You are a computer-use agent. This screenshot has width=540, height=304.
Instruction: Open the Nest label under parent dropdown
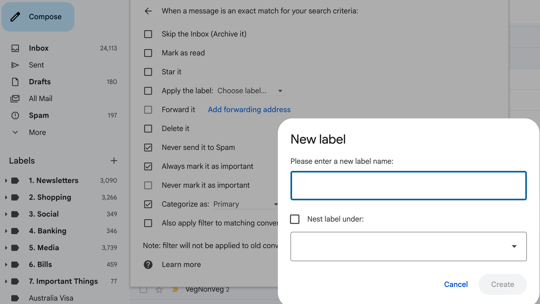point(408,246)
